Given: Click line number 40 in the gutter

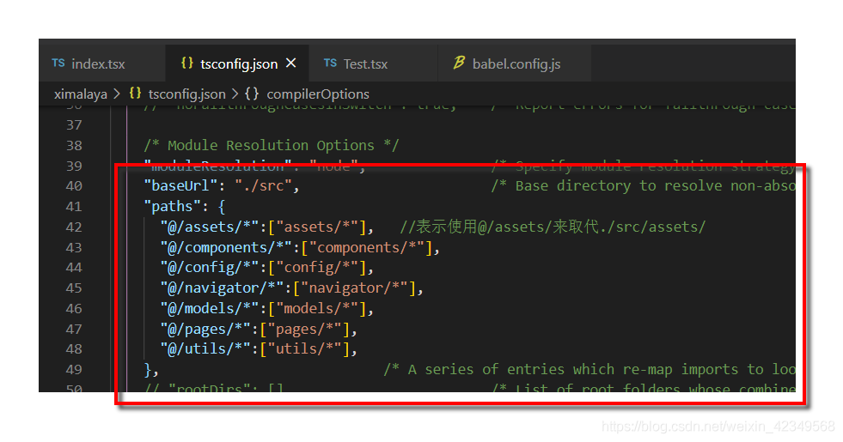Looking at the screenshot, I should (x=74, y=186).
